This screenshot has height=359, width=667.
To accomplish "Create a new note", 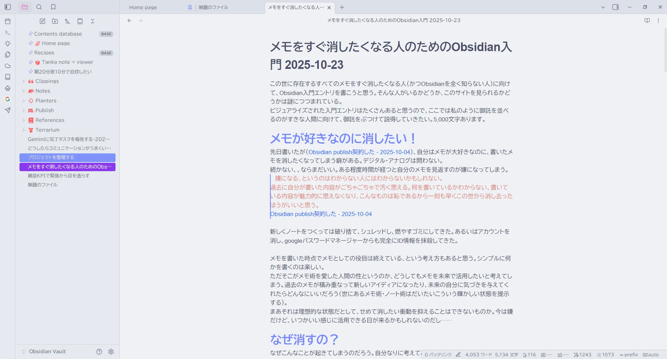I will 42,21.
